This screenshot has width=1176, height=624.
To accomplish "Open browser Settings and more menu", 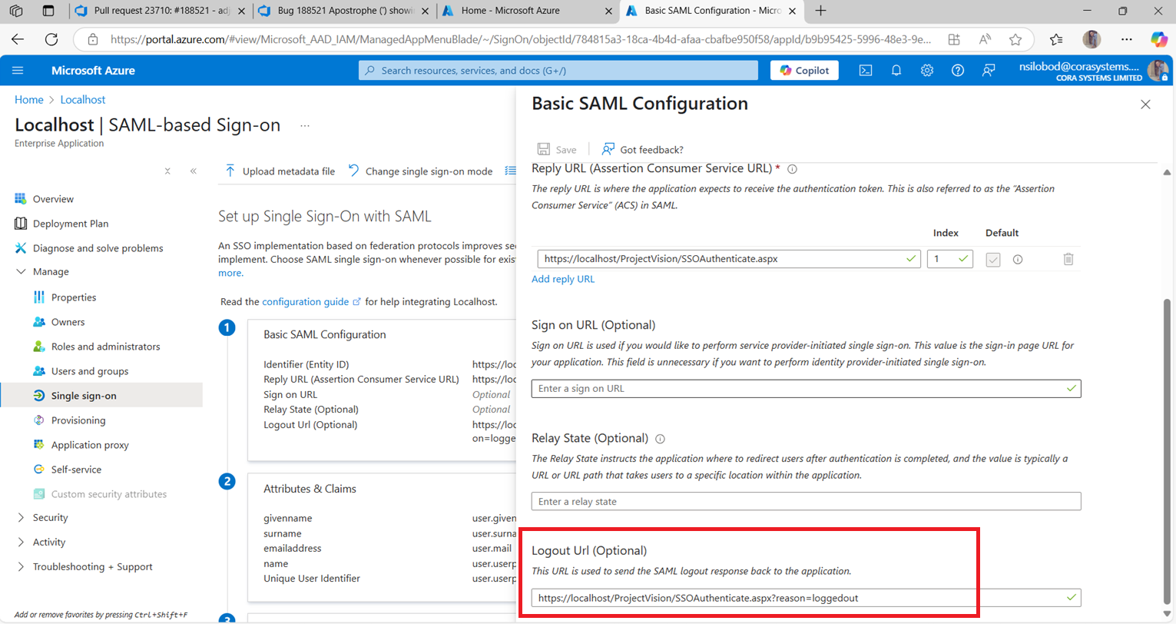I will point(1126,39).
